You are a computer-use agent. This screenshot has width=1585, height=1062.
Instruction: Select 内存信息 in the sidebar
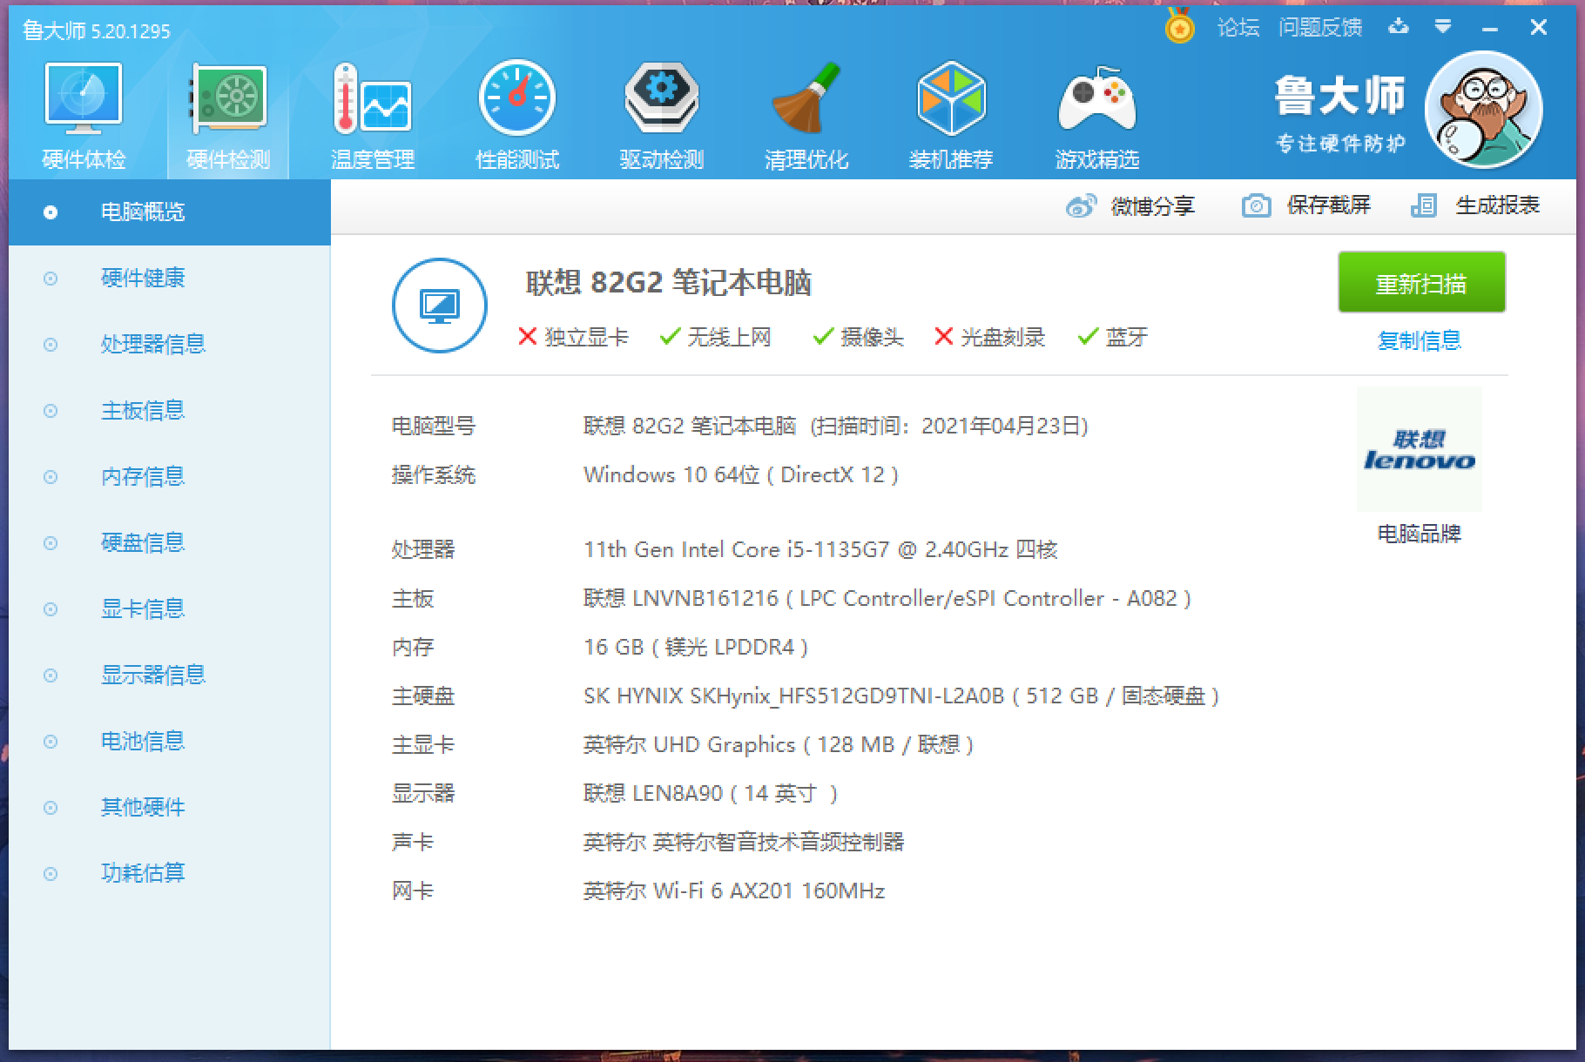coord(170,477)
